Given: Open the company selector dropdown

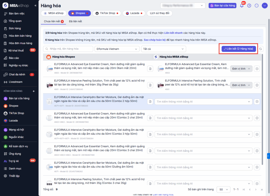Looking at the screenshot, I should (x=183, y=6).
